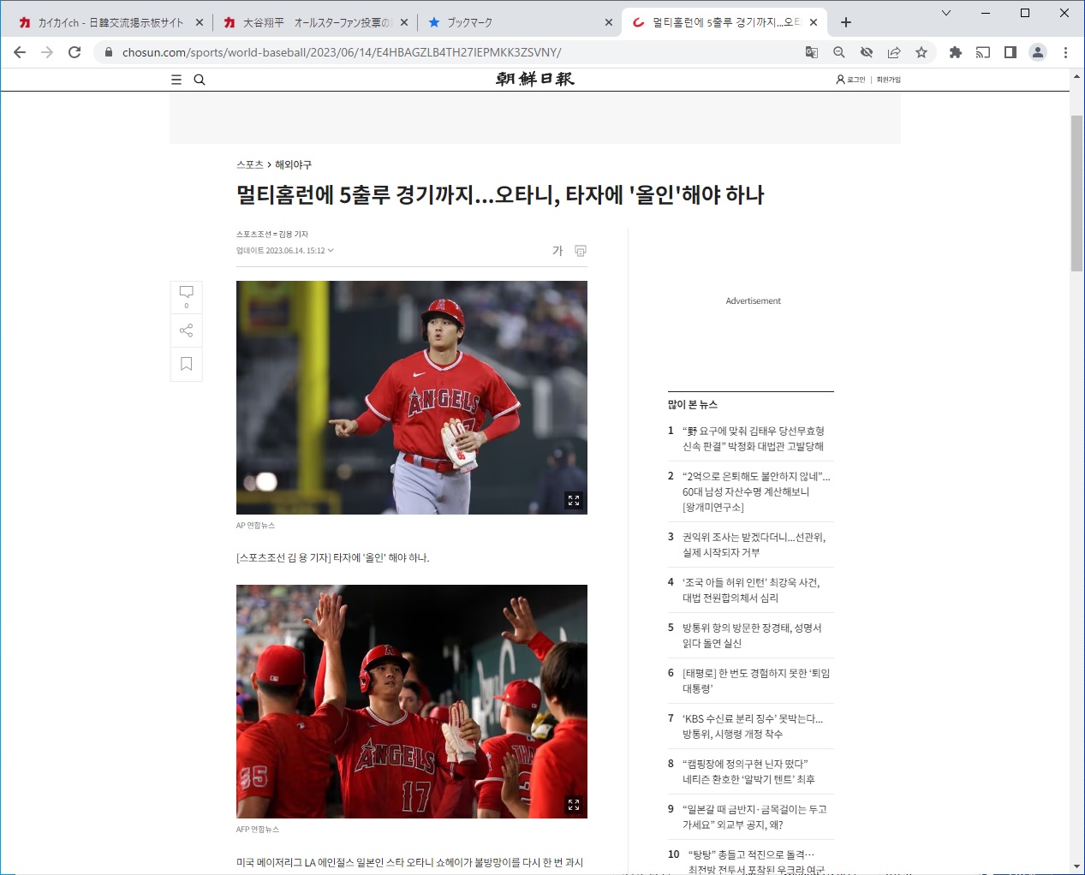
Task: Switch to the ブックマーク tab
Action: 514,22
